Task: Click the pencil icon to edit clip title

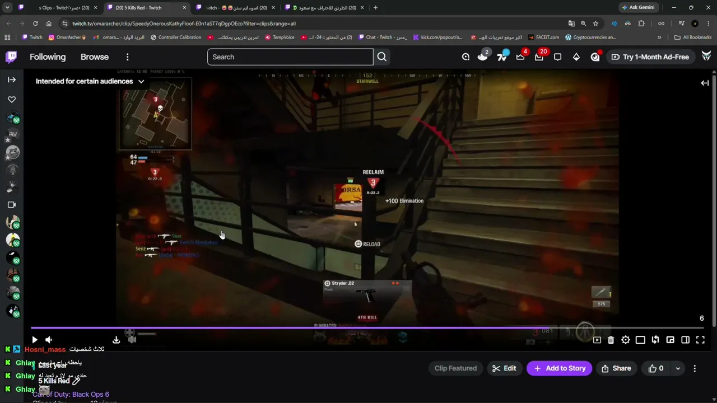Action: point(76,381)
